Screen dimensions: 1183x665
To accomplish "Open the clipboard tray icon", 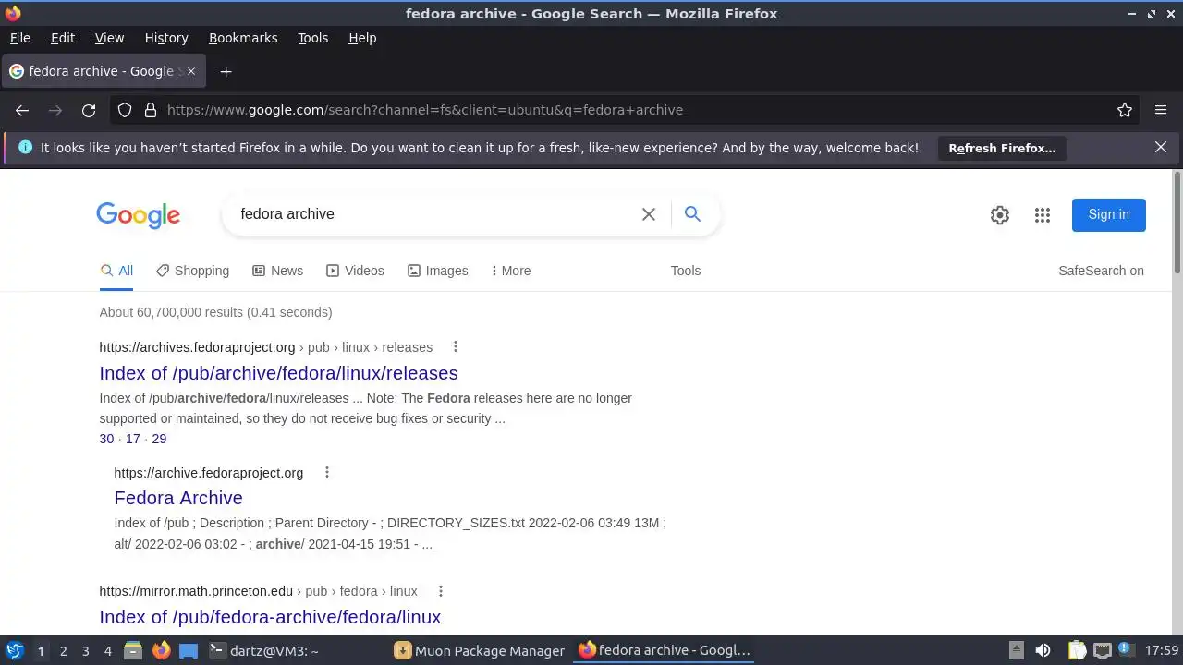I will pos(1077,650).
